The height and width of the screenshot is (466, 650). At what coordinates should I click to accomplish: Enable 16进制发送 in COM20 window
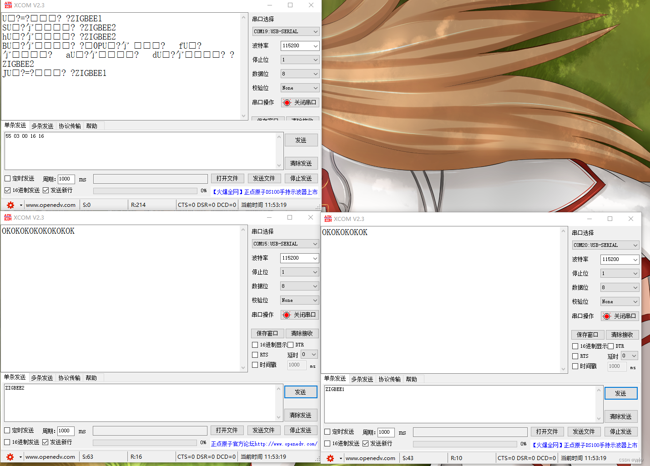click(327, 444)
